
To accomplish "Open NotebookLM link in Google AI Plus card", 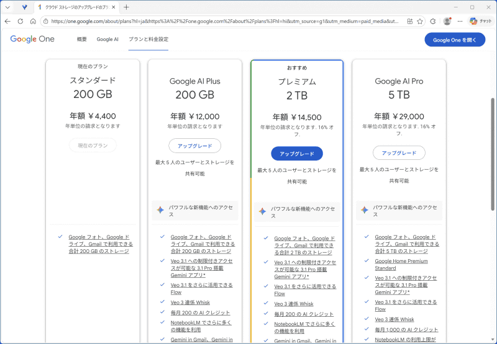I will (x=201, y=326).
